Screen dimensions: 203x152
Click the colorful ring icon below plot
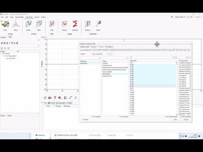(x=55, y=98)
